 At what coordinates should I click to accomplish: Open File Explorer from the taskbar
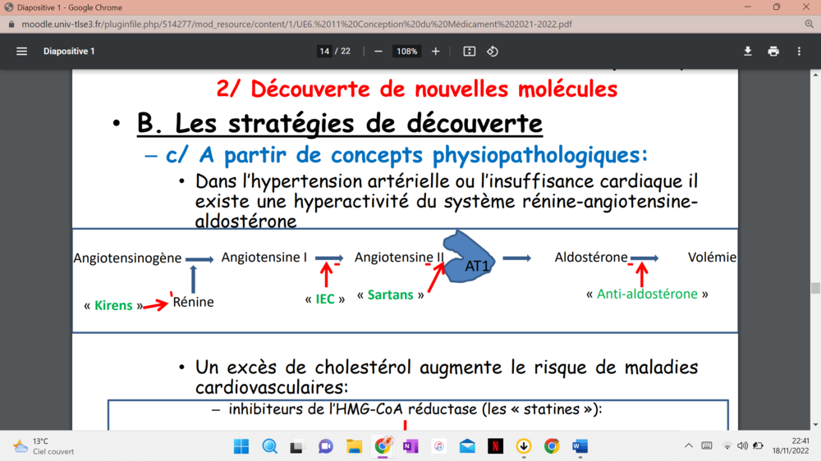coord(354,446)
